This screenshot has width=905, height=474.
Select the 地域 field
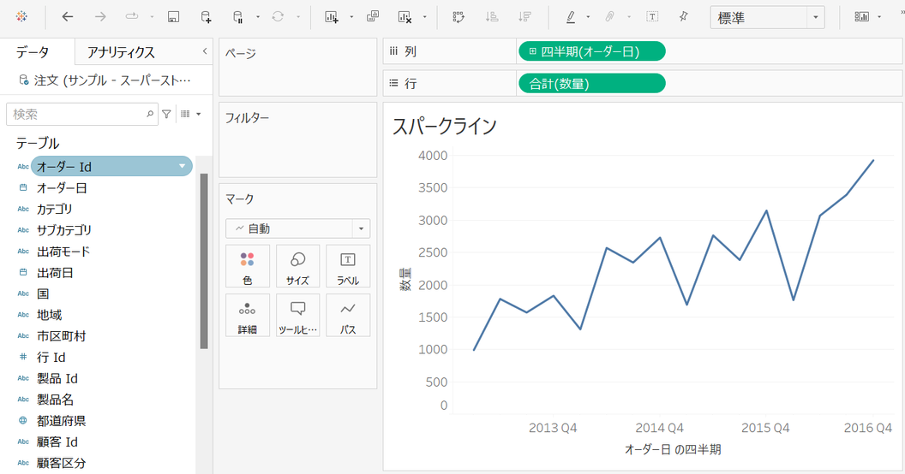coord(49,315)
